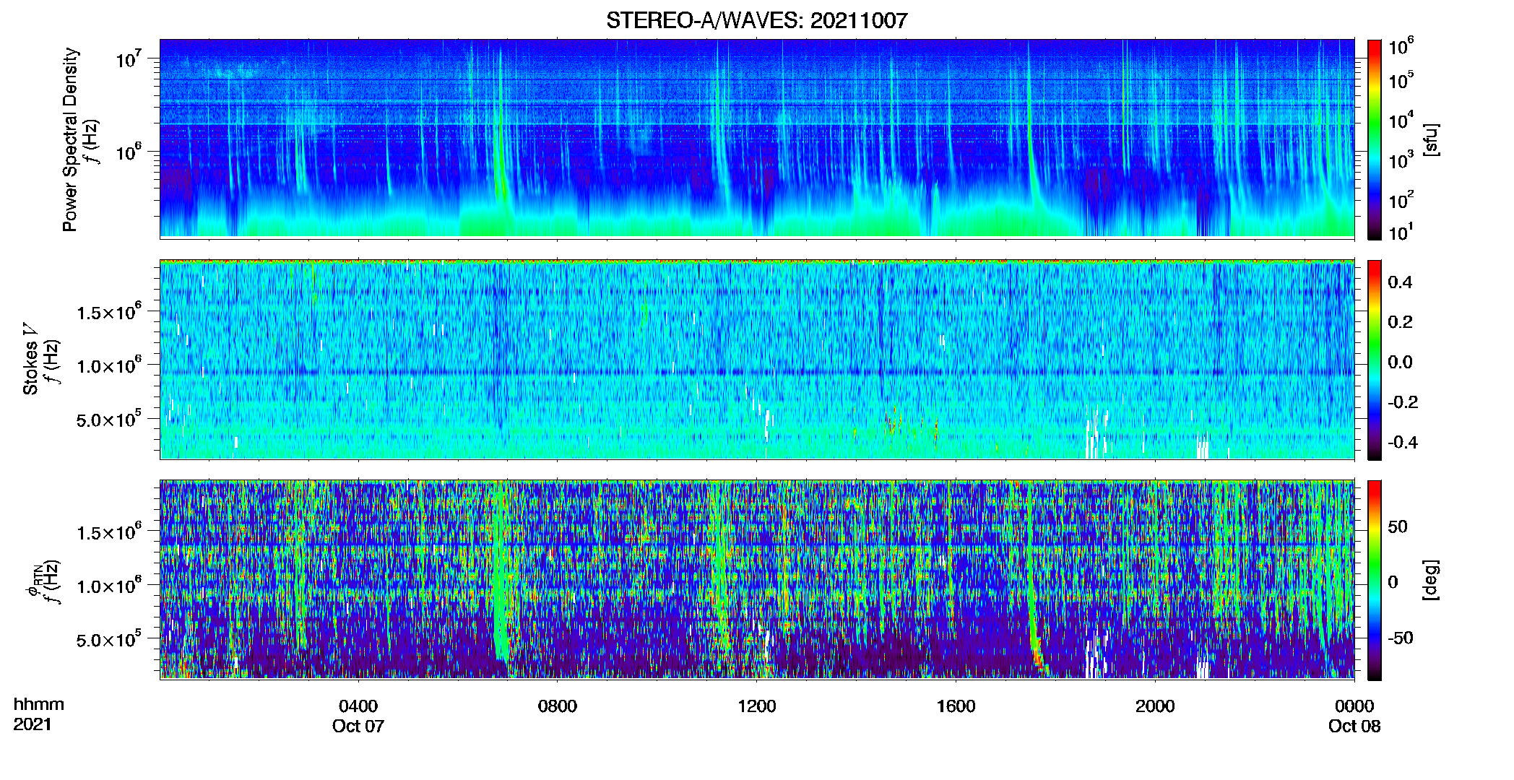Click the 5.0×10^5 tick on Stokes V panel
The height and width of the screenshot is (780, 1514).
pos(109,419)
